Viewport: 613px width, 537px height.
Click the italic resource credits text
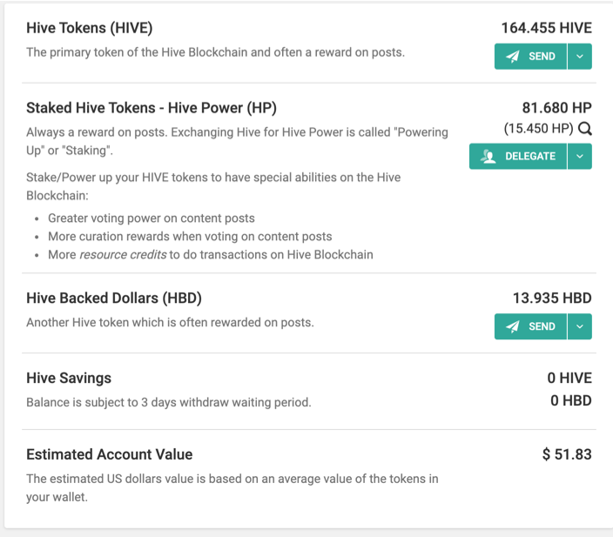123,254
